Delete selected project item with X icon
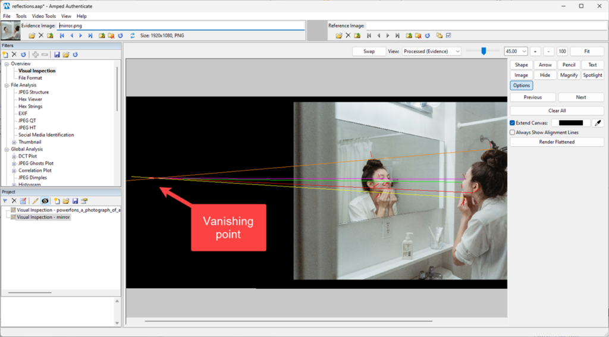 pos(14,201)
